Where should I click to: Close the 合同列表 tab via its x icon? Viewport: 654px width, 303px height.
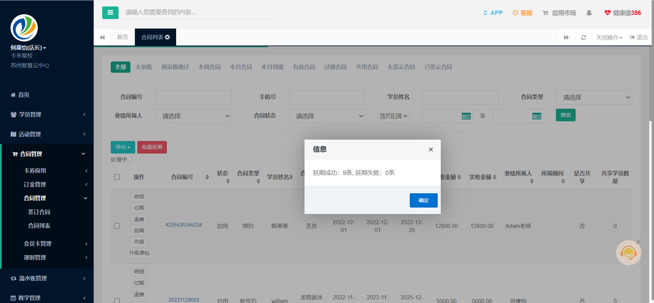point(168,37)
